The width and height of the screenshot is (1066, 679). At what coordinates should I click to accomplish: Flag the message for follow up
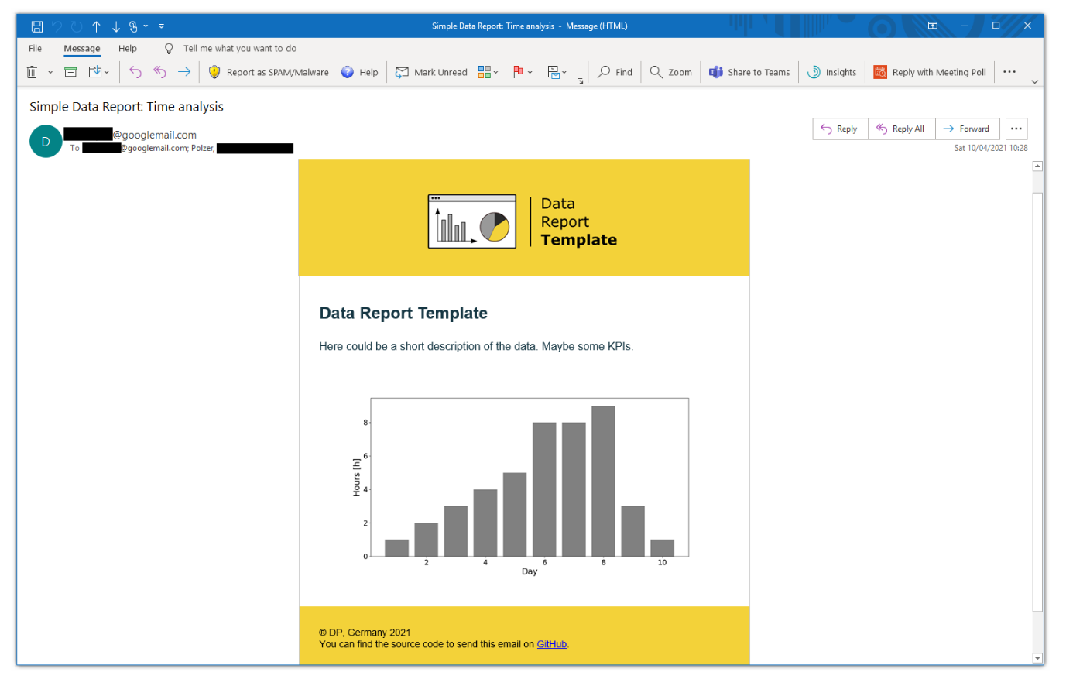coord(519,71)
